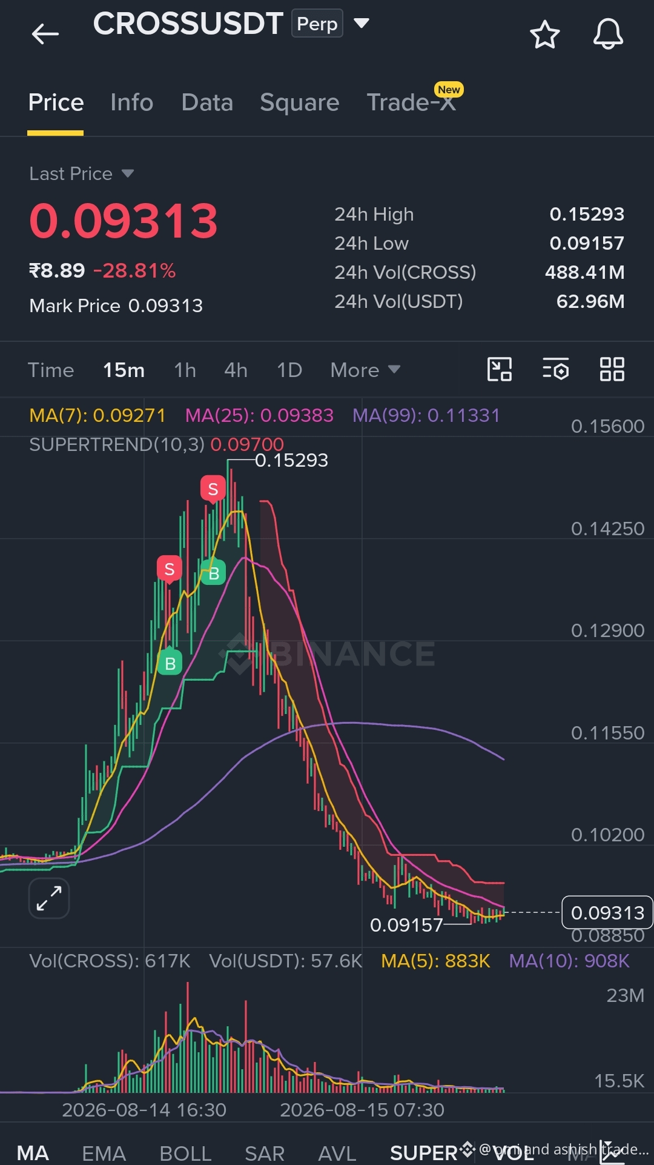The width and height of the screenshot is (654, 1165).
Task: Toggle the SUPER trend indicator
Action: (x=424, y=1153)
